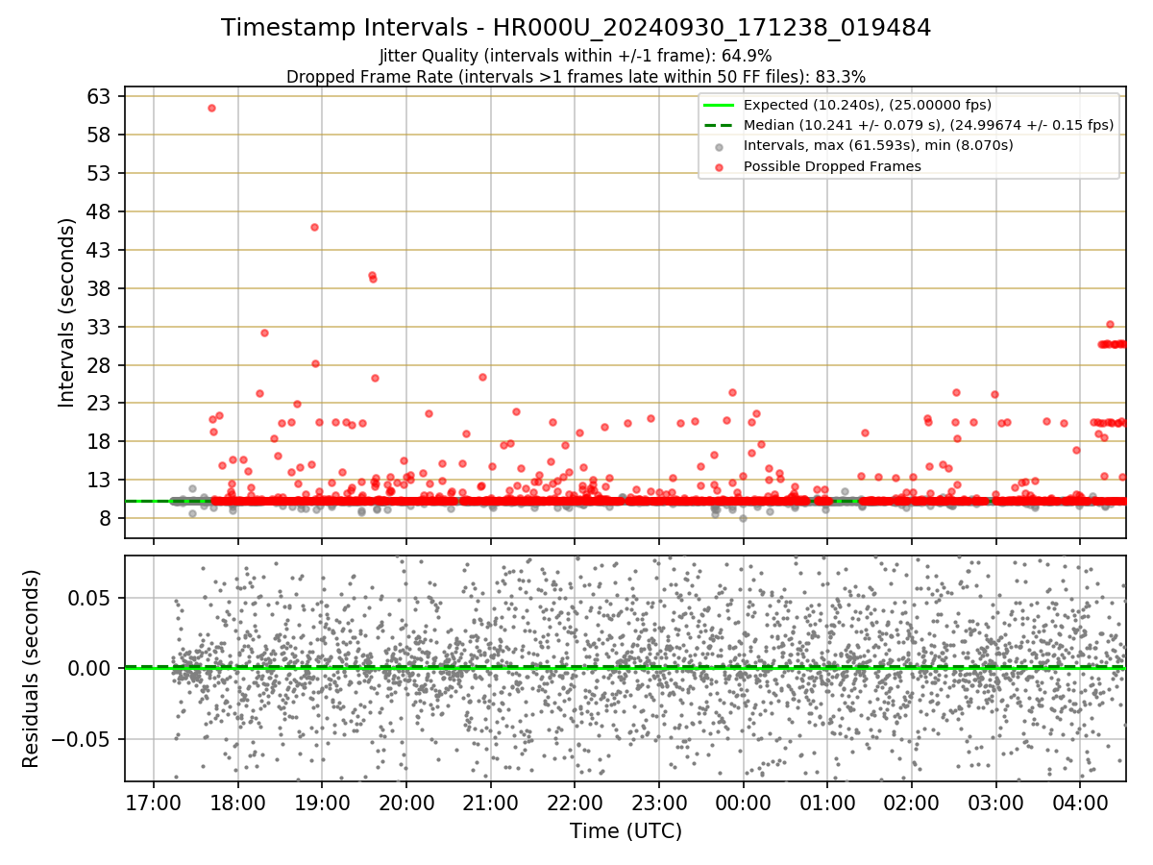Screen dimensions: 1153x865
Task: Click the '19:00' time tick label
Action: click(x=322, y=803)
